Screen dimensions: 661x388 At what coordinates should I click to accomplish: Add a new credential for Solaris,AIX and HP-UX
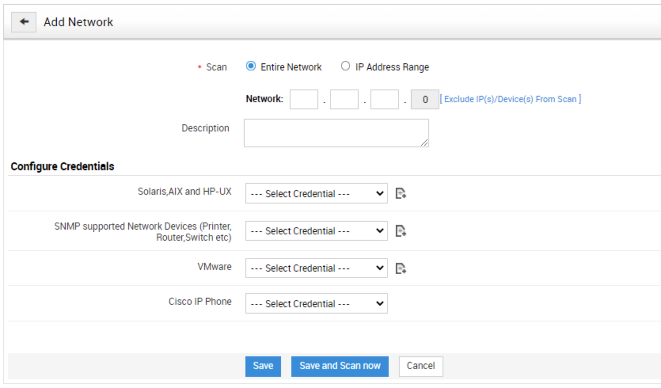401,193
